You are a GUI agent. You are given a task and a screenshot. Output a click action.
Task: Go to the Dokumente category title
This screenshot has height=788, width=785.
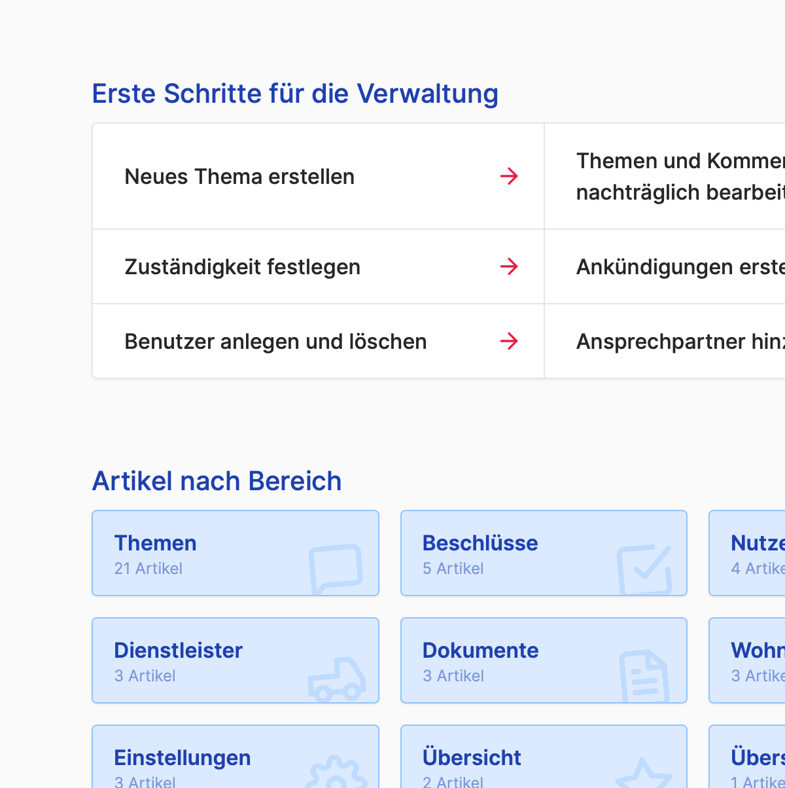pyautogui.click(x=480, y=651)
